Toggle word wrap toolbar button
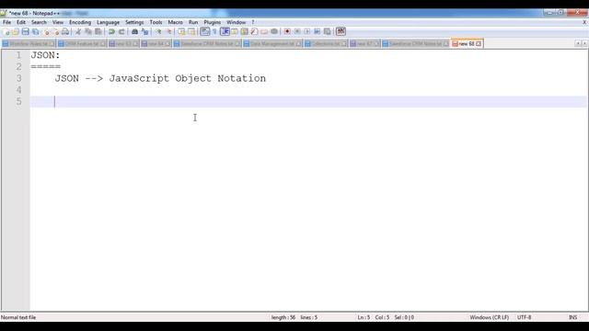 click(204, 32)
